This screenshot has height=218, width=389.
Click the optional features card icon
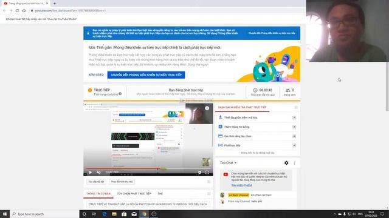220,136
